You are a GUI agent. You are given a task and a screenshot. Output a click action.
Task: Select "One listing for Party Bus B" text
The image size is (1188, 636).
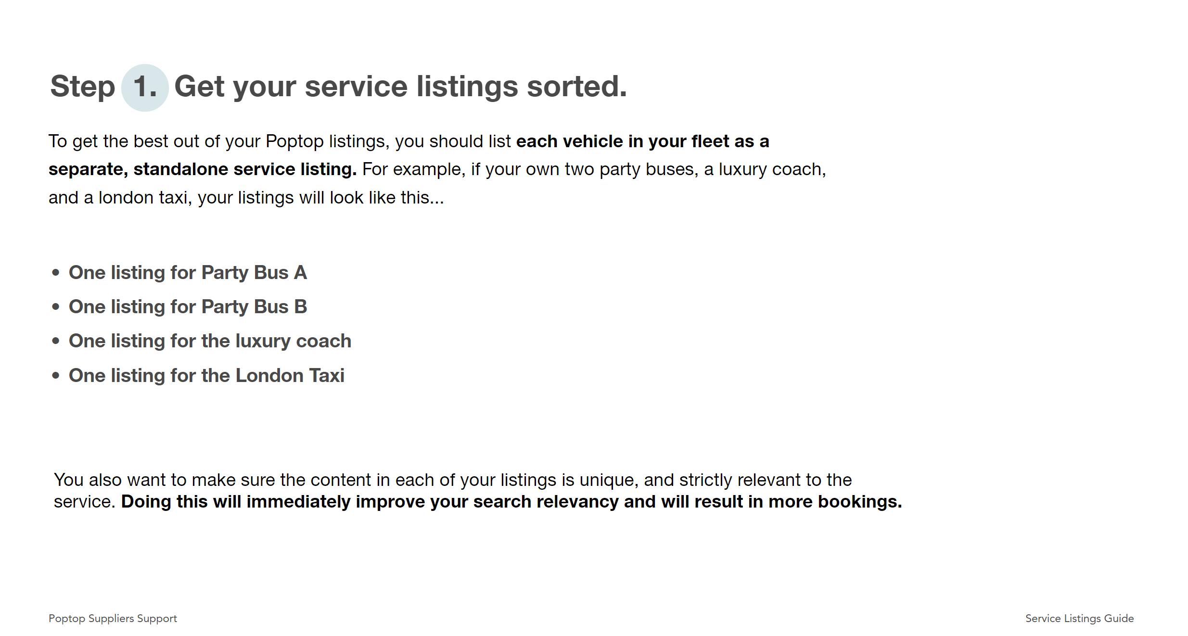(x=188, y=307)
